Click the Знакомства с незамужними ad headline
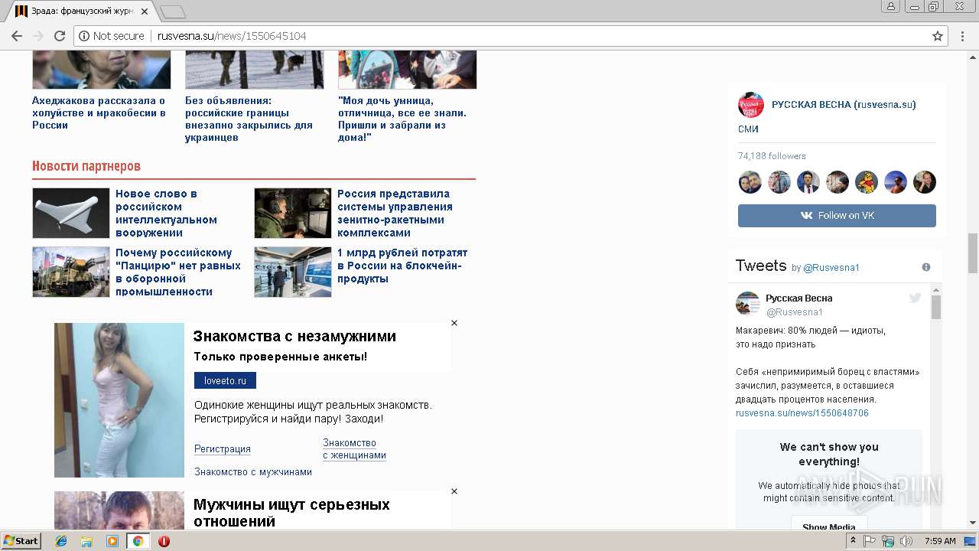Image resolution: width=979 pixels, height=551 pixels. (294, 336)
